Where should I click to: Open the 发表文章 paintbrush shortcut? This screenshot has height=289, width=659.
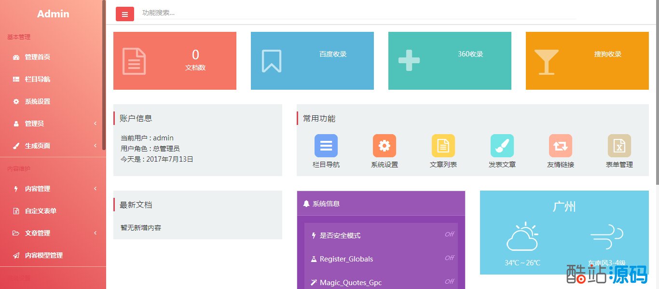click(502, 146)
